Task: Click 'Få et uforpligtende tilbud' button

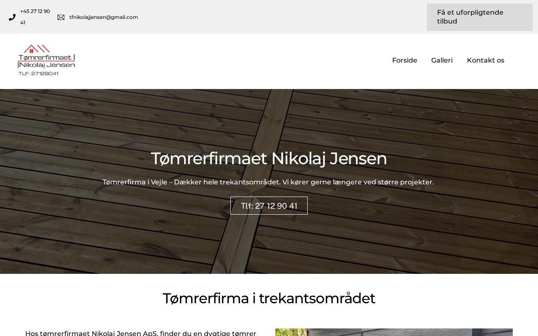Action: click(x=480, y=17)
